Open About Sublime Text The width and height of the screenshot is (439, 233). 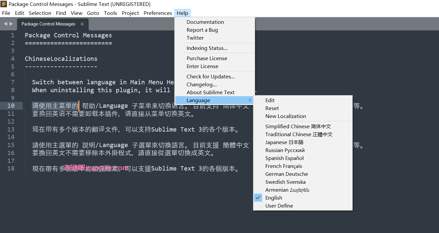point(215,92)
